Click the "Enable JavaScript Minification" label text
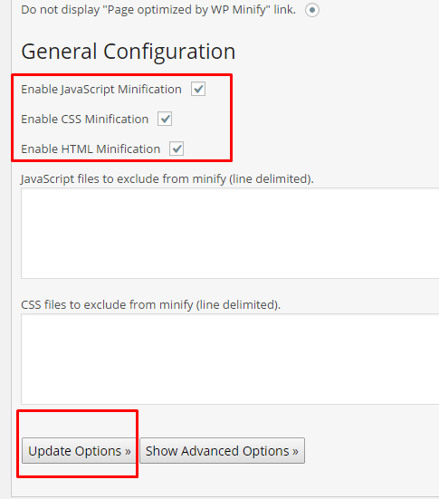The height and width of the screenshot is (499, 439). click(x=101, y=90)
